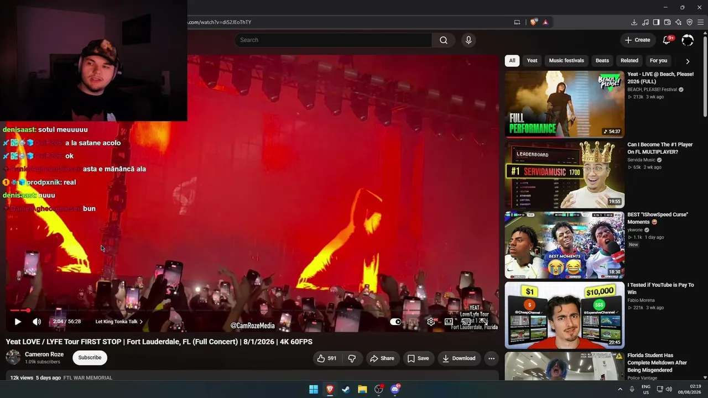Download the concert video
708x398 pixels.
click(x=459, y=358)
